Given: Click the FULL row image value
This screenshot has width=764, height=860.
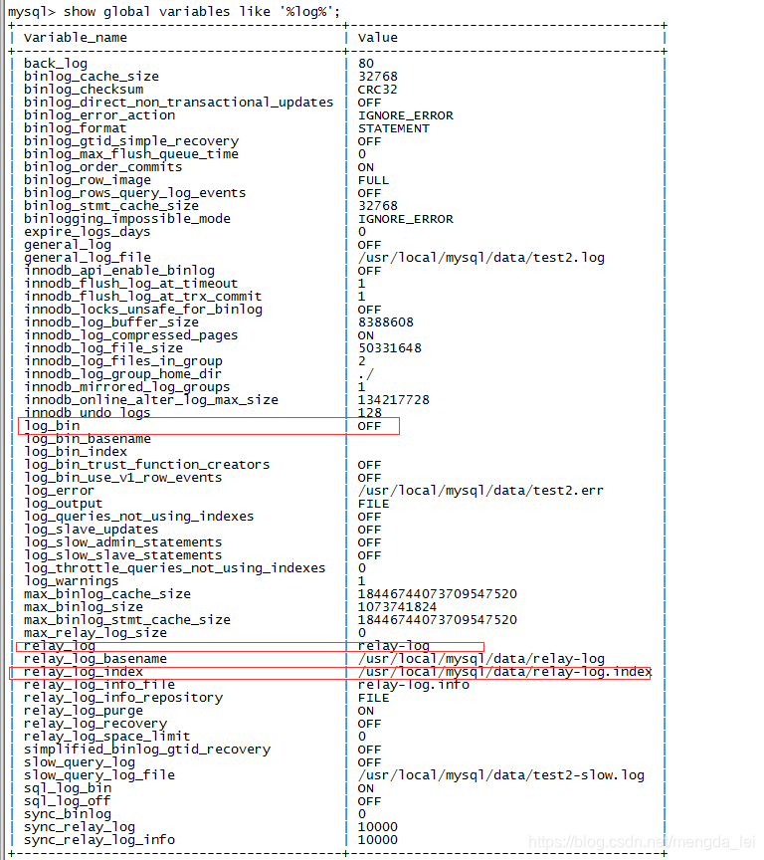Looking at the screenshot, I should 373,180.
